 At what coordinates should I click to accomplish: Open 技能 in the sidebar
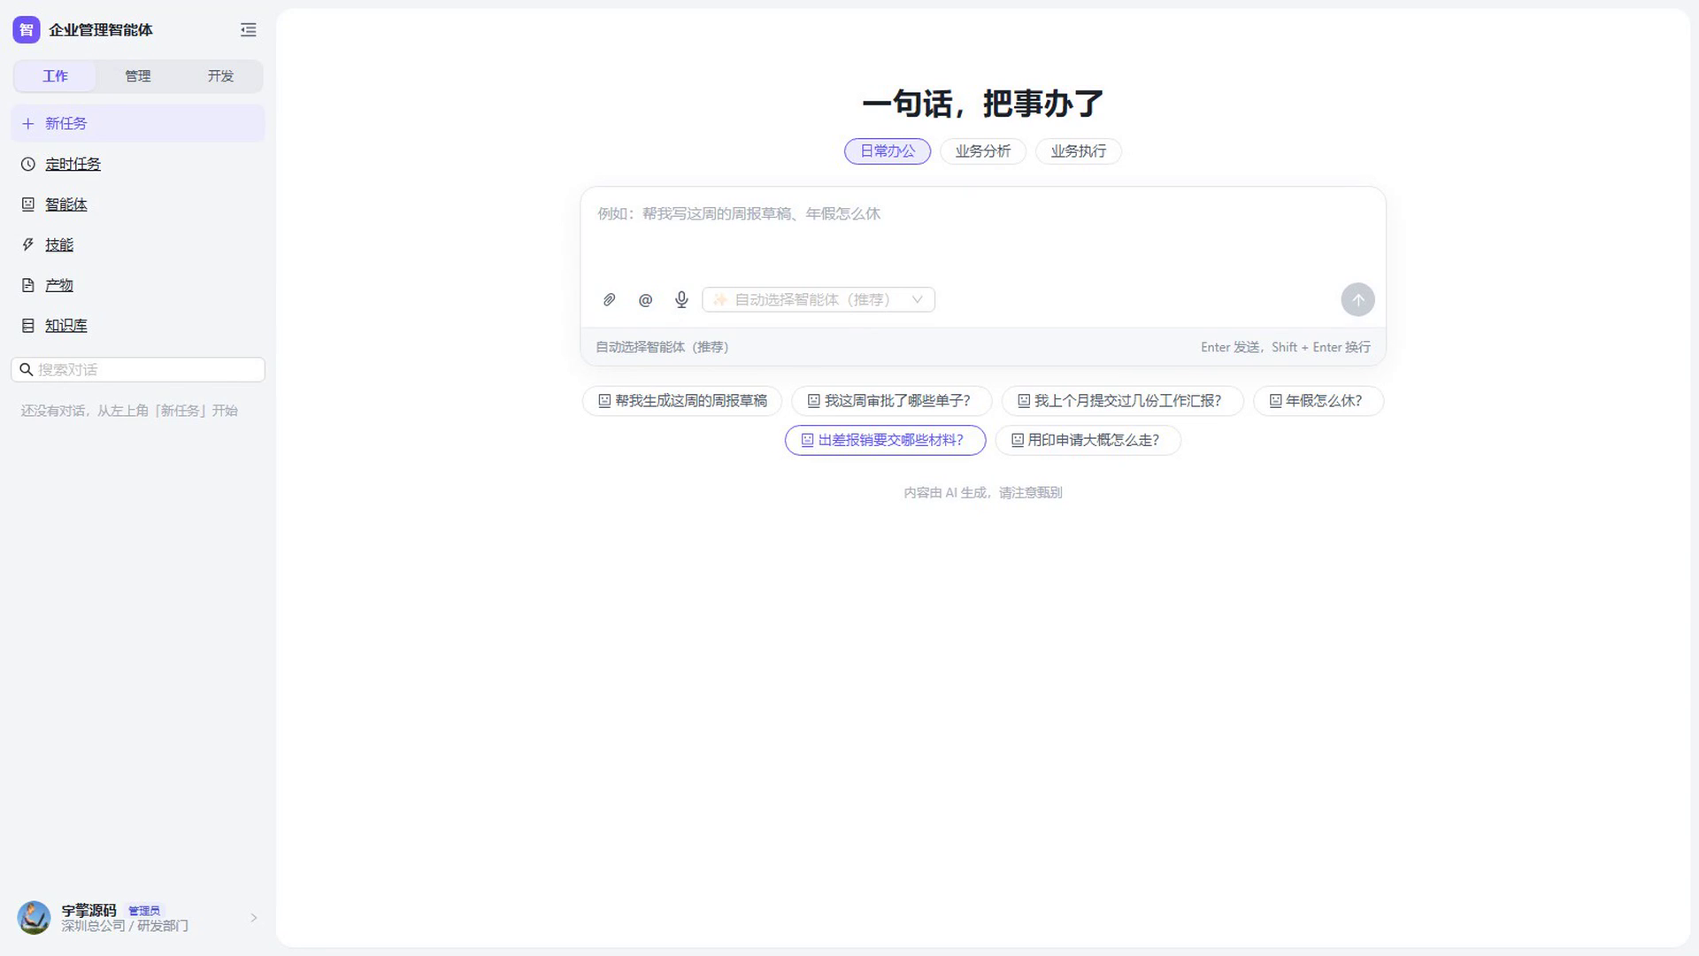(x=138, y=245)
